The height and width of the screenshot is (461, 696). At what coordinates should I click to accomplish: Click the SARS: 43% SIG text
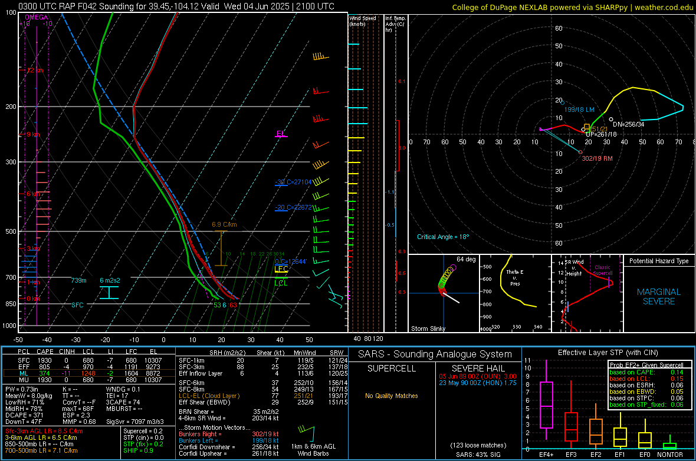coord(478,455)
